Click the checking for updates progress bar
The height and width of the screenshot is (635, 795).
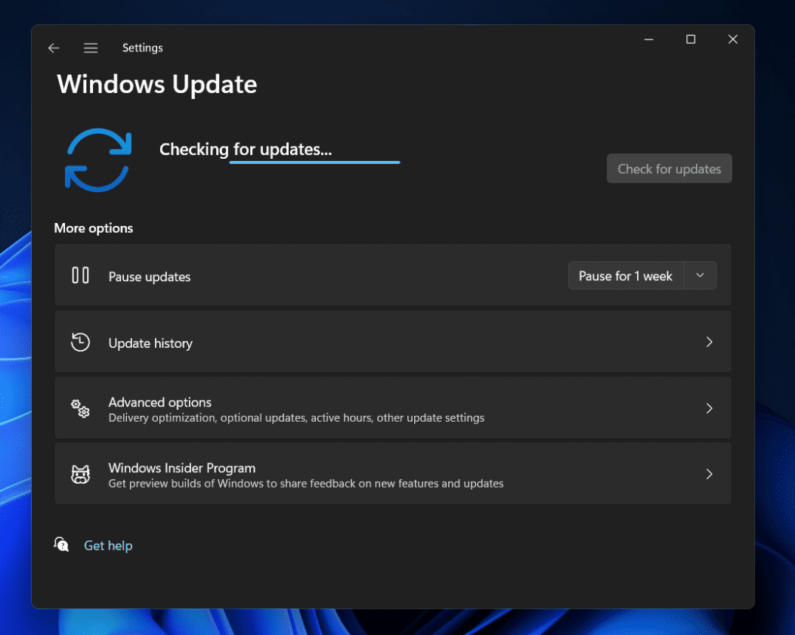314,161
